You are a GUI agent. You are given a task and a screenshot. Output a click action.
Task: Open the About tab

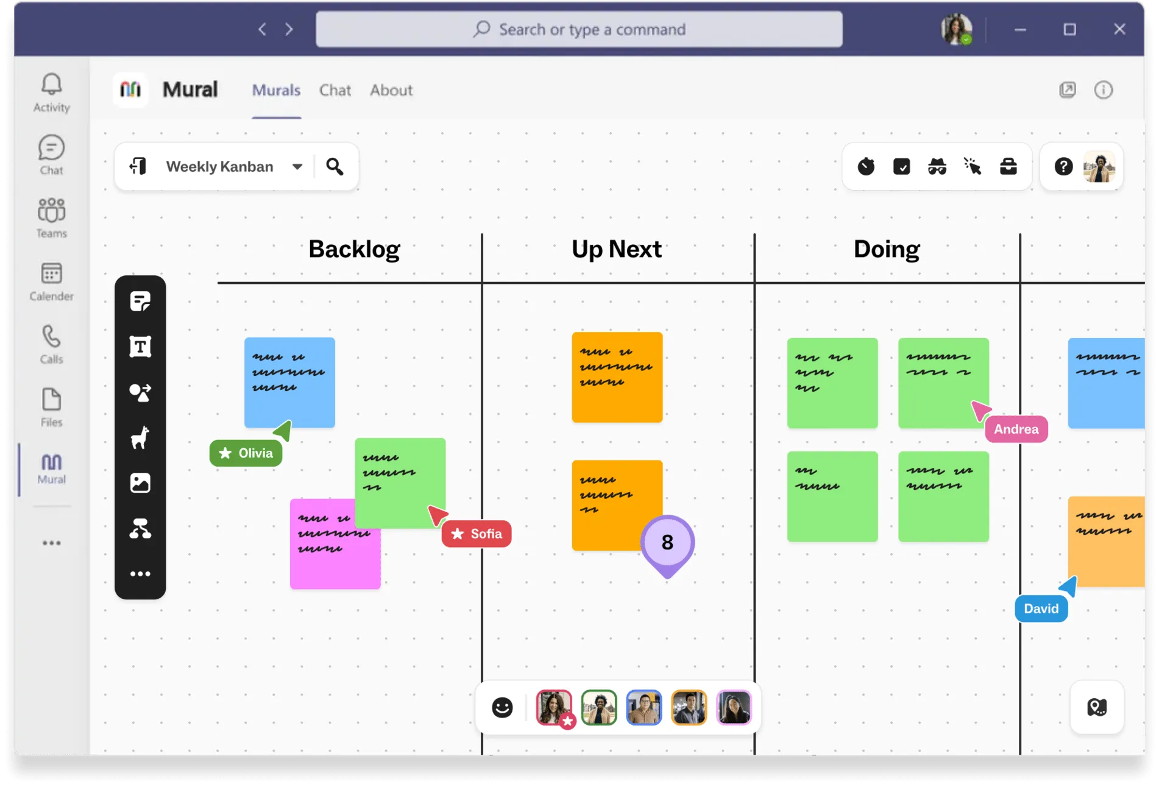391,90
